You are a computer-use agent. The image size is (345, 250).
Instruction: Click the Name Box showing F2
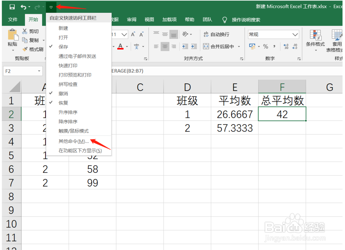[x=20, y=71]
